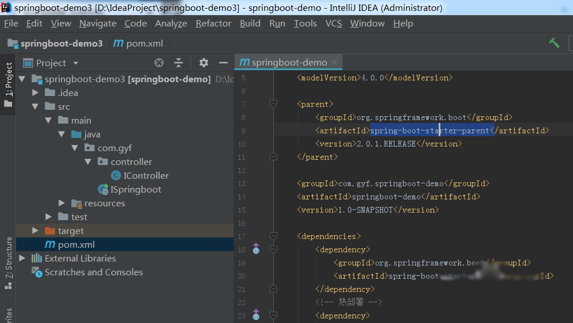Expand the resources folder
The width and height of the screenshot is (573, 323).
point(62,203)
